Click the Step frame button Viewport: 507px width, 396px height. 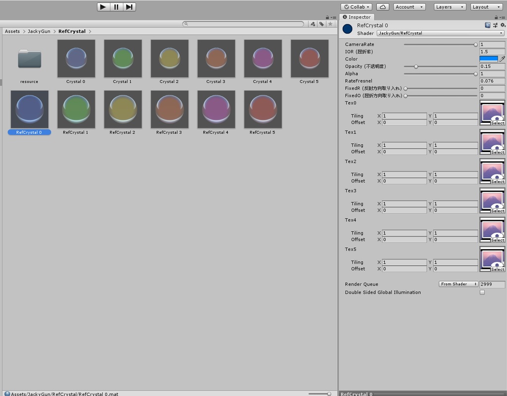coord(129,7)
